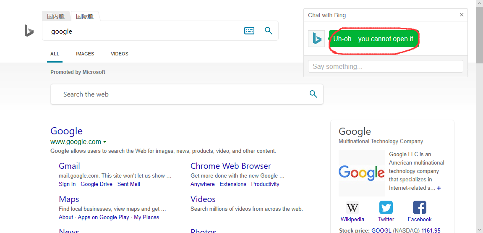
Task: Close the Chat with Bing panel
Action: pyautogui.click(x=462, y=15)
